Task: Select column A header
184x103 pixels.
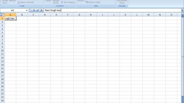Action: (x=10, y=15)
